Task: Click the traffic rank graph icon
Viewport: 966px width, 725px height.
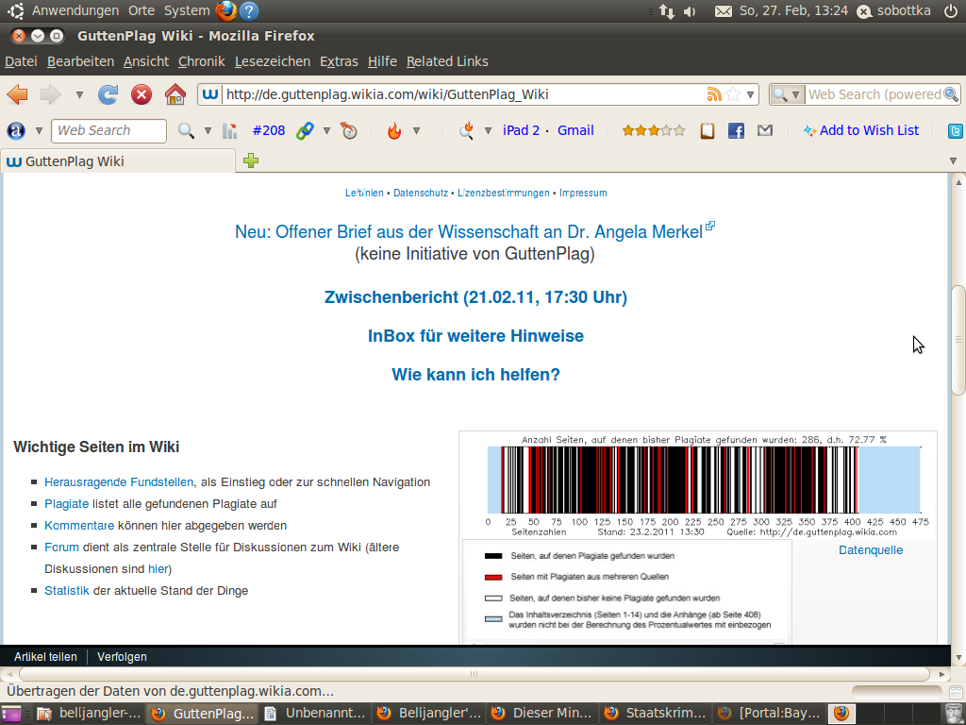Action: tap(230, 130)
